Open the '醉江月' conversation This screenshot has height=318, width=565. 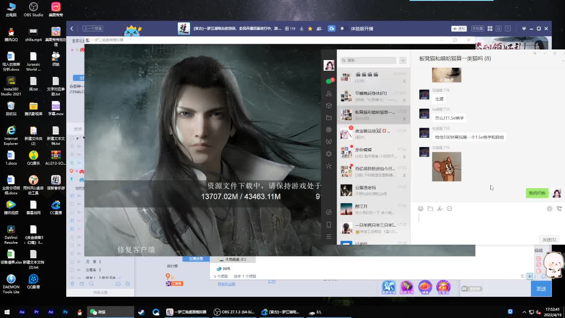click(x=373, y=209)
